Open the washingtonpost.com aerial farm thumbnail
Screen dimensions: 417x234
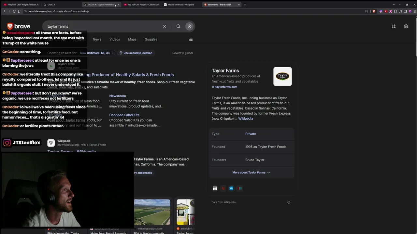coord(152,212)
